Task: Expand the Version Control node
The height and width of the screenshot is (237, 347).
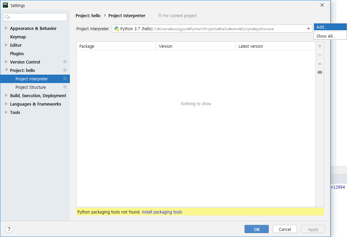Action: (6, 62)
